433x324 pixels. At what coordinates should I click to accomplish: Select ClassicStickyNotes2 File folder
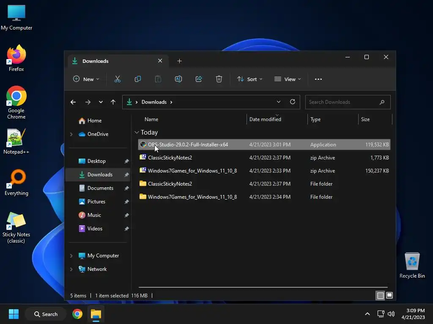pos(264,184)
